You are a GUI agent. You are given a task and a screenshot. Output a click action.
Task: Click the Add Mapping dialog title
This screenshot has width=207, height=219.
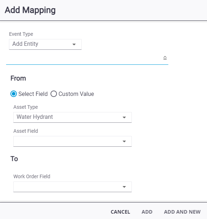coord(30,10)
